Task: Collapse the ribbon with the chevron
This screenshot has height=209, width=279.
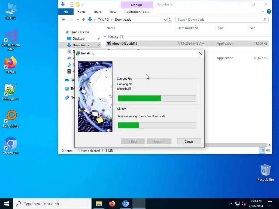Action: click(x=263, y=11)
